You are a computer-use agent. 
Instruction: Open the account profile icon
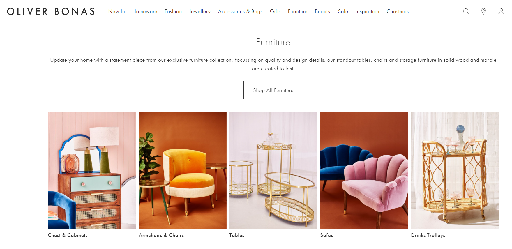[501, 11]
